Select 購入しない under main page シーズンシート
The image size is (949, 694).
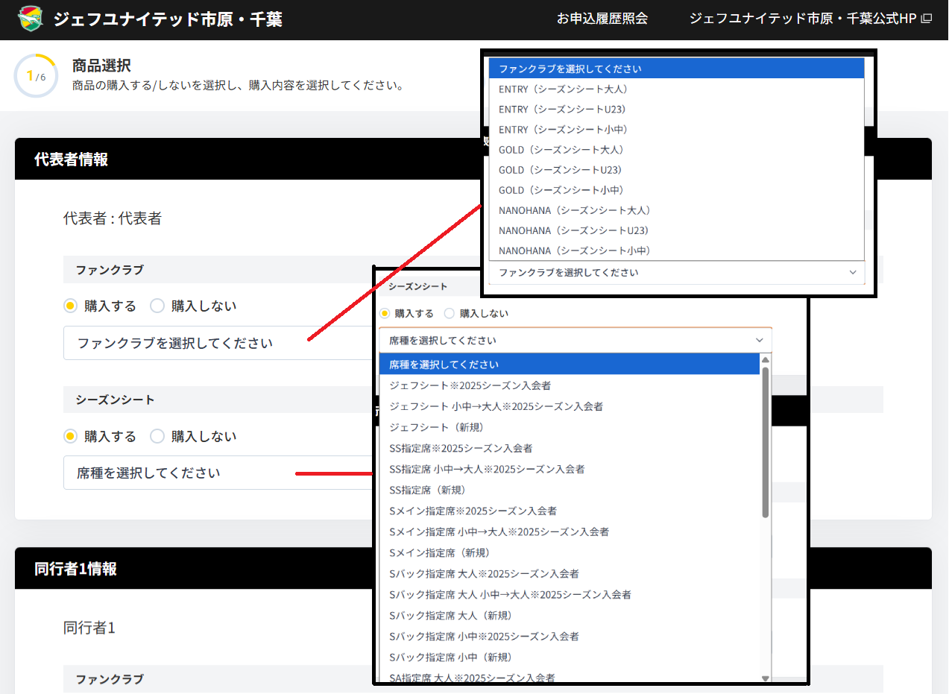[157, 436]
